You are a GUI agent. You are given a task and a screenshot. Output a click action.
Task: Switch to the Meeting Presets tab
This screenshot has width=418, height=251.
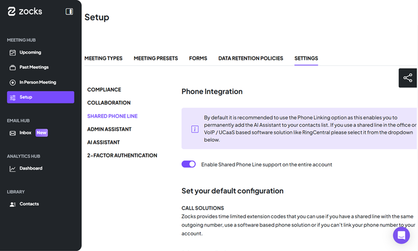click(156, 59)
